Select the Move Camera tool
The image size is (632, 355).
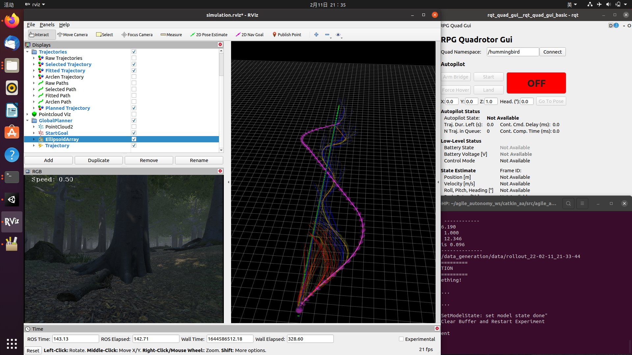click(x=72, y=35)
